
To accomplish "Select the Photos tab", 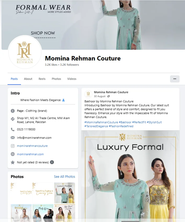I will pyautogui.click(x=56, y=79).
